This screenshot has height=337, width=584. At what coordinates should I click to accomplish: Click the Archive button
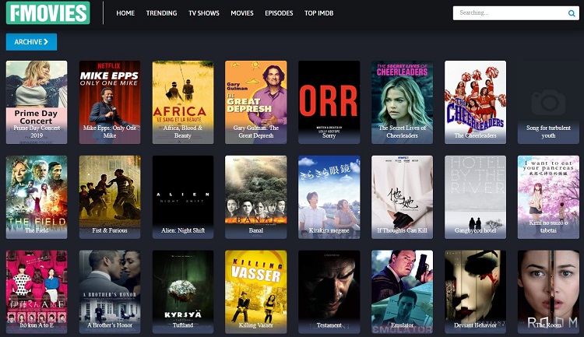coord(31,42)
